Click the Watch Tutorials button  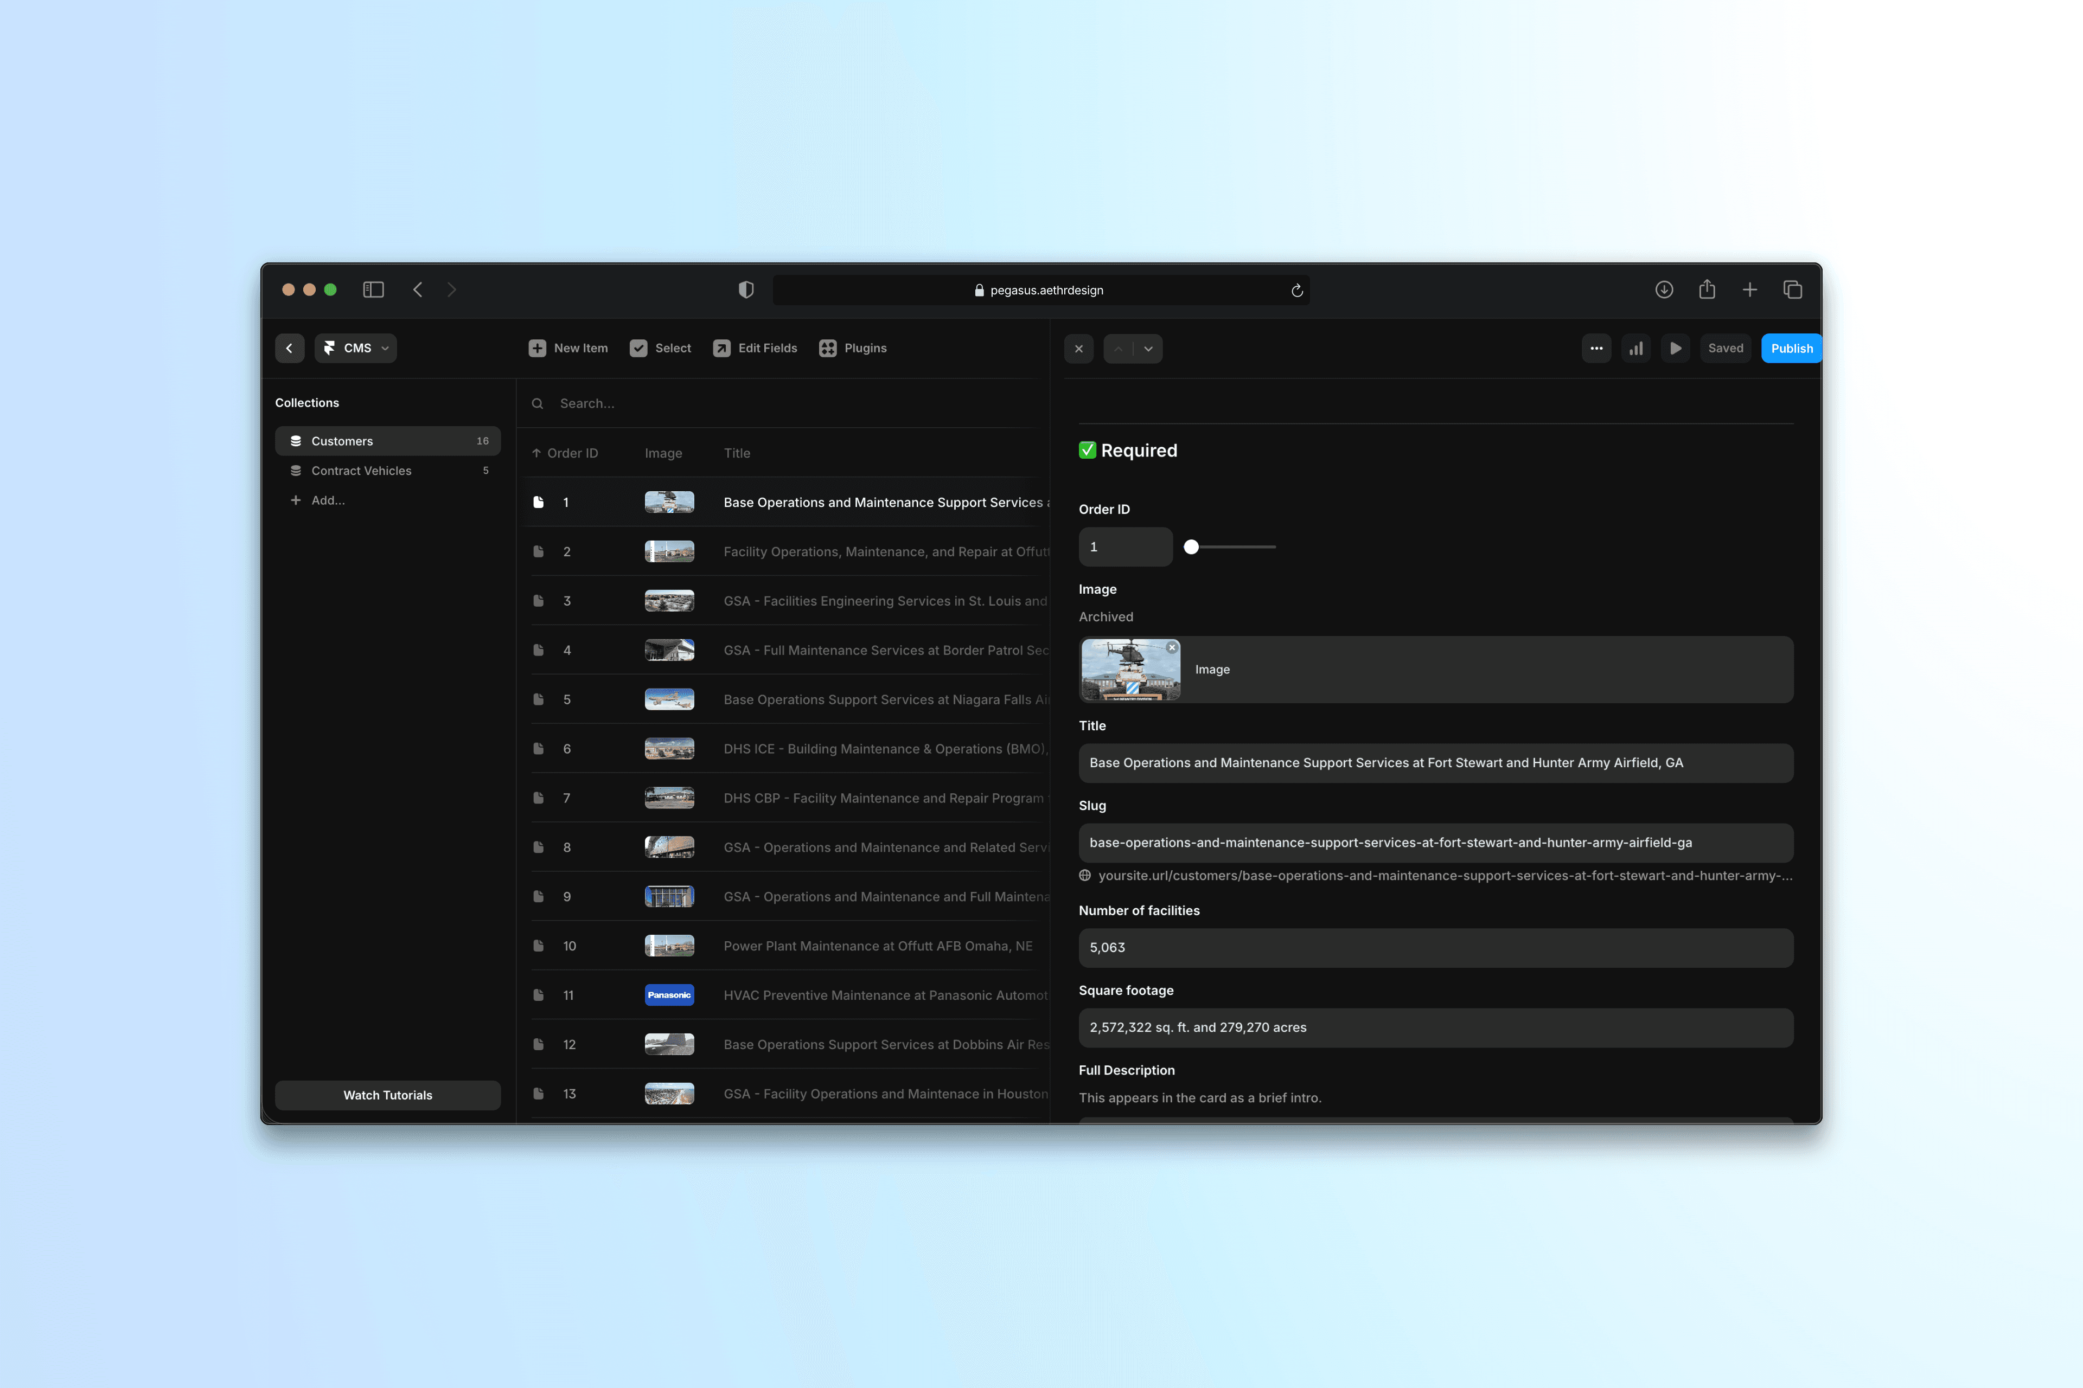[x=387, y=1095]
